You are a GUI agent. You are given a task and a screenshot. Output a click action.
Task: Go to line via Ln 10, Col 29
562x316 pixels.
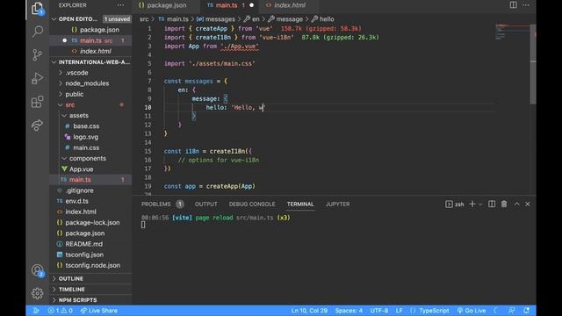(309, 311)
